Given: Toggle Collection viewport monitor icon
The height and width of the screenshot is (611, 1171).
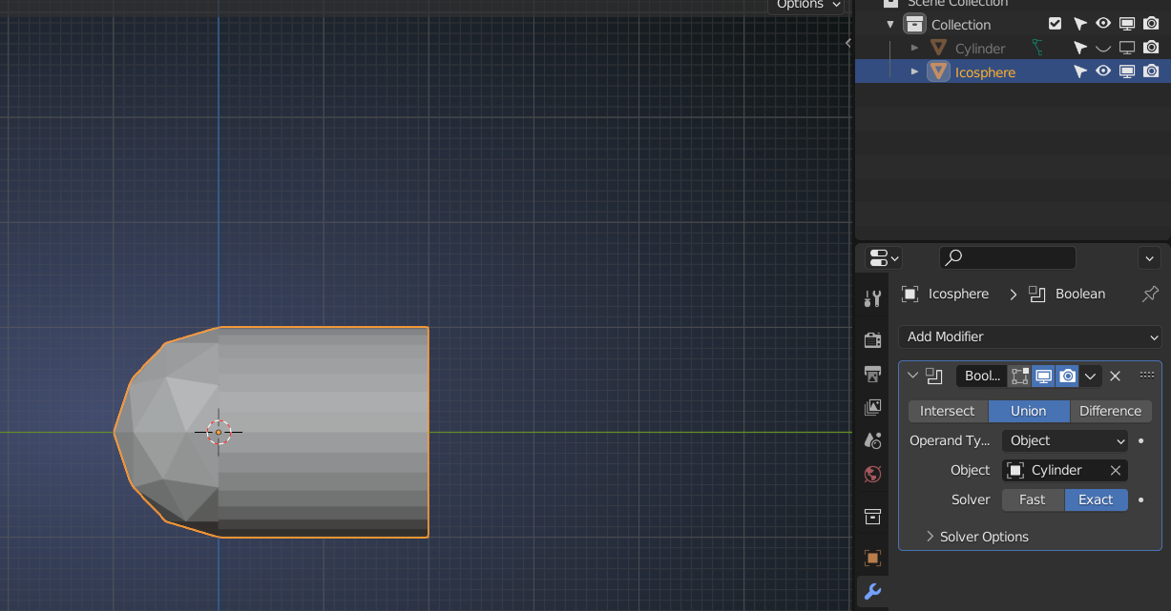Looking at the screenshot, I should (x=1127, y=24).
